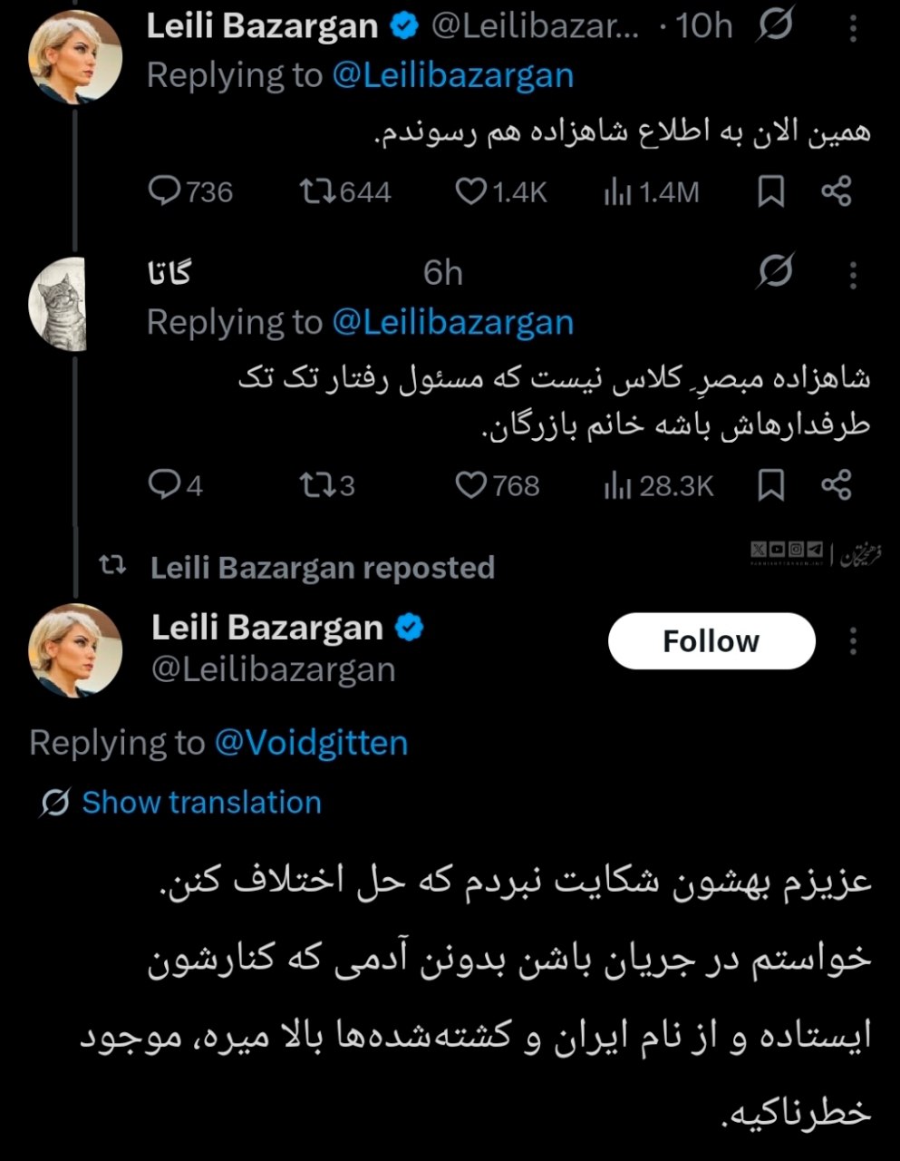The width and height of the screenshot is (900, 1161).
Task: Like the tweet with 1.4K likes
Action: point(471,191)
